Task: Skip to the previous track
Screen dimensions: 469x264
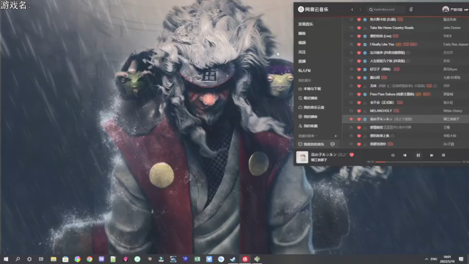Action: pyautogui.click(x=405, y=155)
